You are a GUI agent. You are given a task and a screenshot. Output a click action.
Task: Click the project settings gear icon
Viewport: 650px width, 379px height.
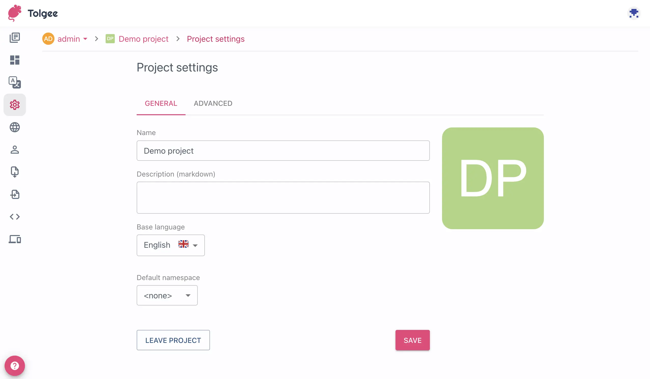tap(15, 105)
